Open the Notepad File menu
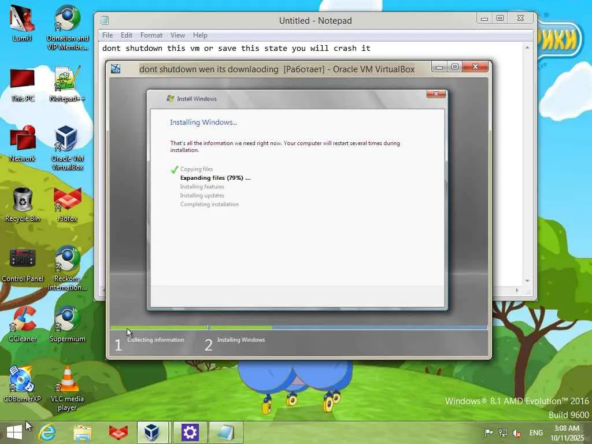This screenshot has width=592, height=444. tap(108, 35)
